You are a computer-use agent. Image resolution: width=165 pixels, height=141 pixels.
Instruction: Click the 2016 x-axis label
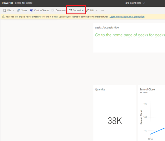point(150,139)
